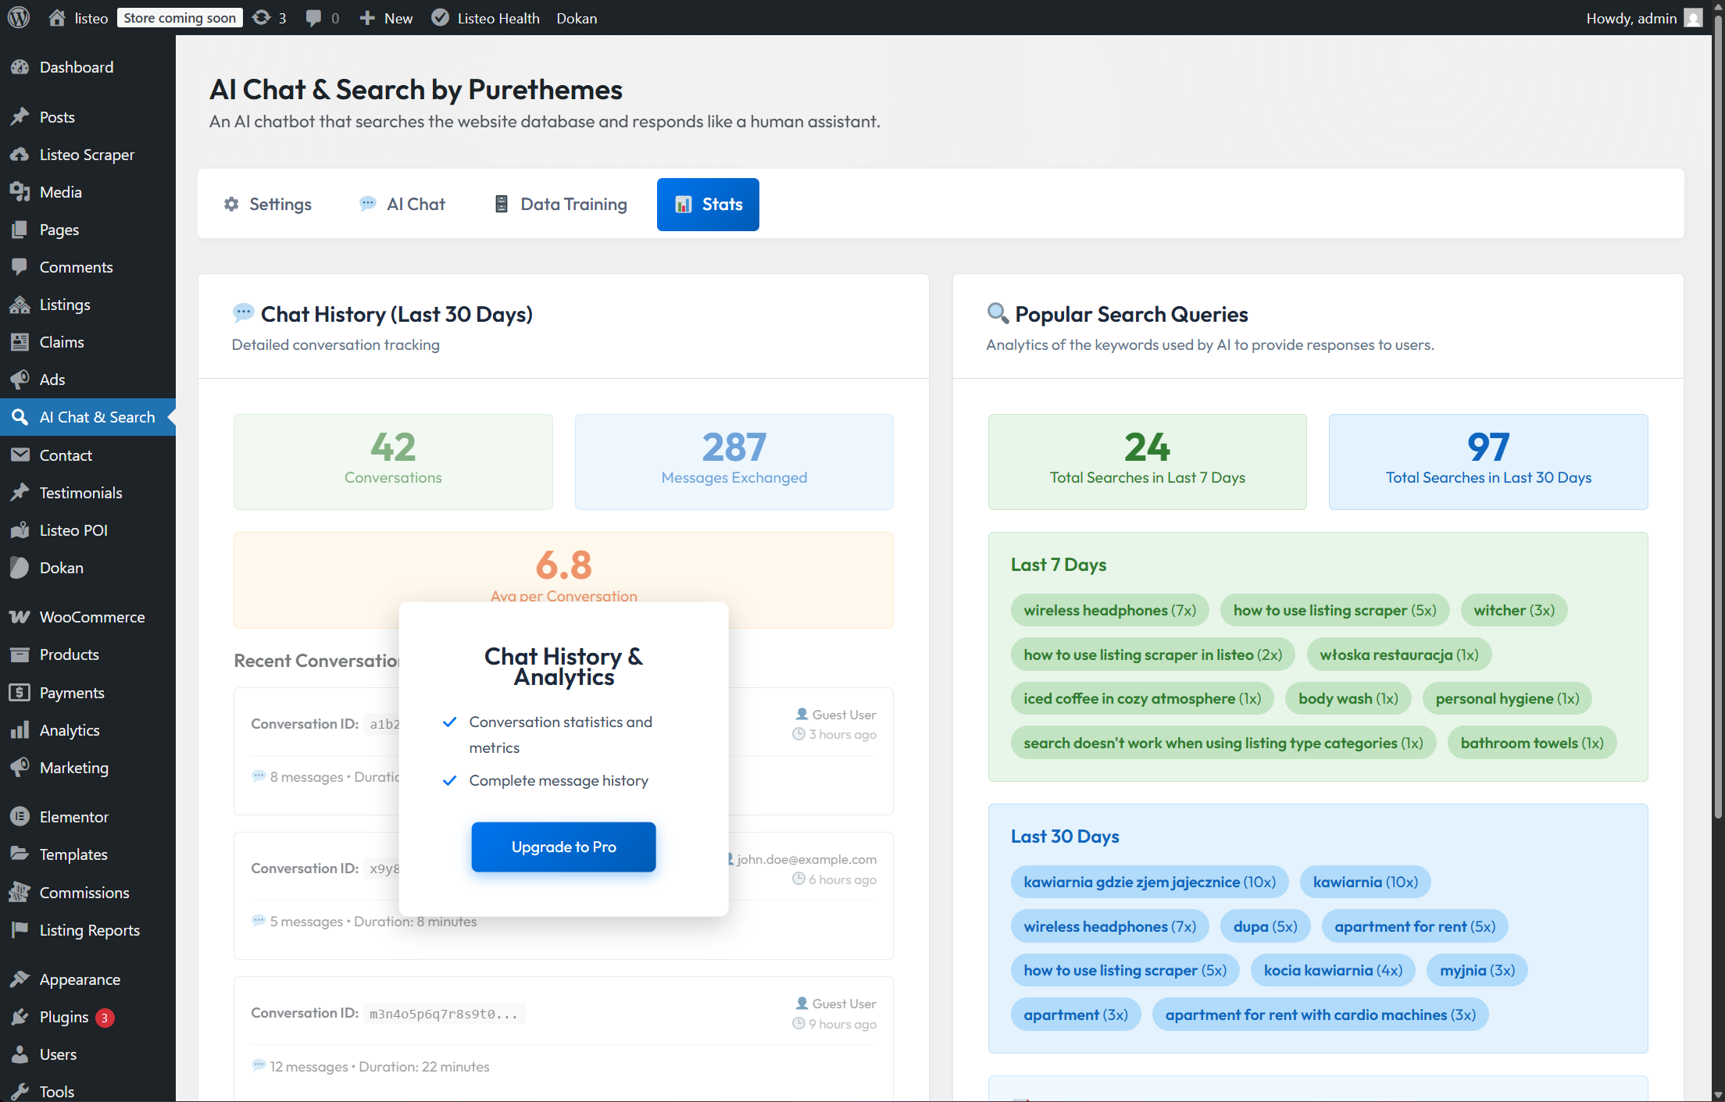Click the Upgrade to Pro button
This screenshot has width=1725, height=1102.
click(563, 847)
